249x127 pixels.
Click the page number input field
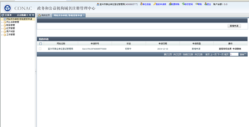(x=234, y=54)
